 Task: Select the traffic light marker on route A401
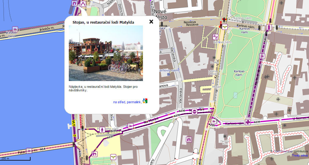[x=269, y=27]
